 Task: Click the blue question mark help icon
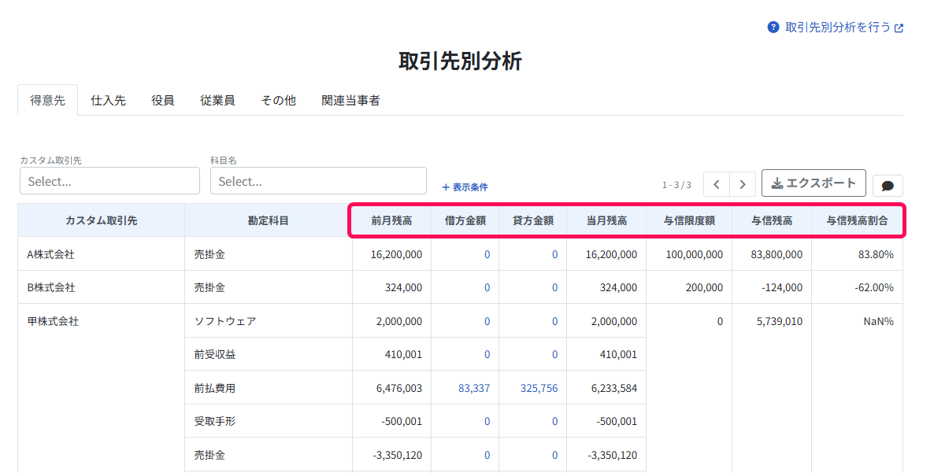tap(773, 28)
